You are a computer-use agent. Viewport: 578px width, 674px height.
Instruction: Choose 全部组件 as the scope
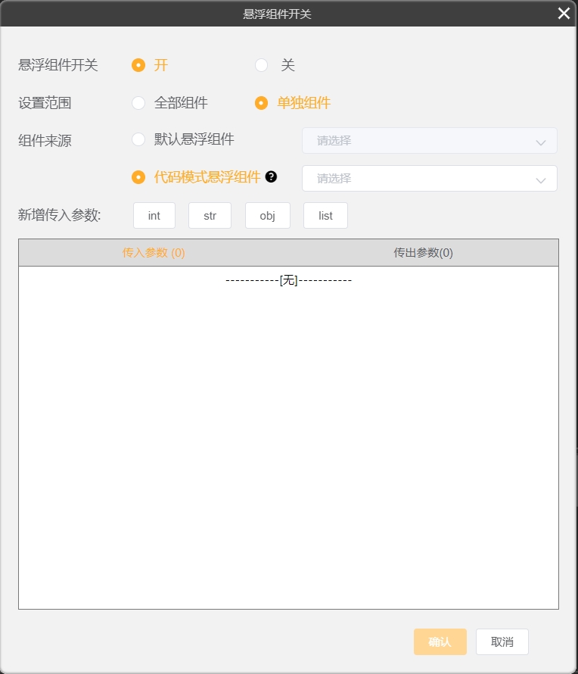(x=138, y=103)
